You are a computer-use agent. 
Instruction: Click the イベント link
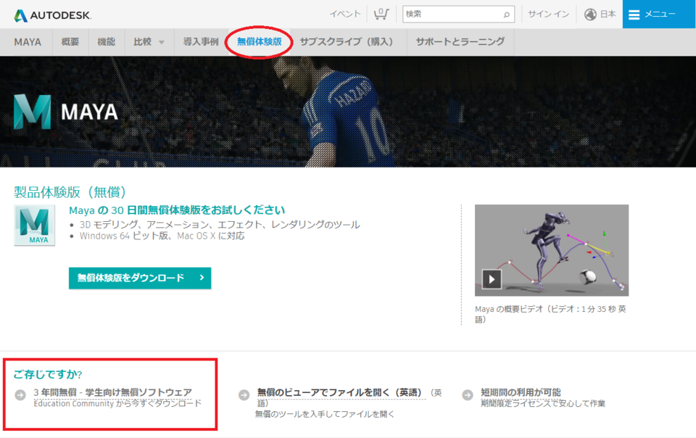pyautogui.click(x=345, y=15)
